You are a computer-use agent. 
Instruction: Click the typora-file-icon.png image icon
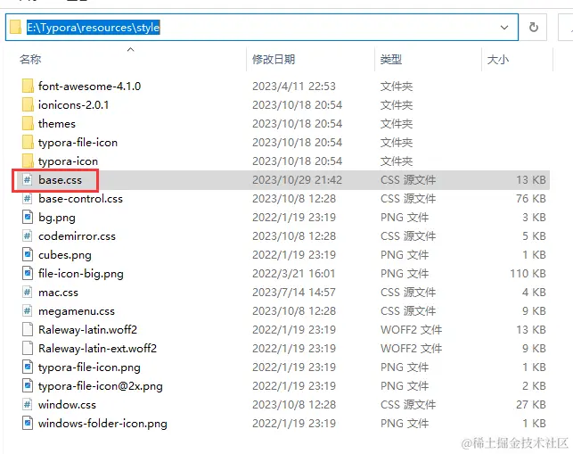click(x=28, y=367)
